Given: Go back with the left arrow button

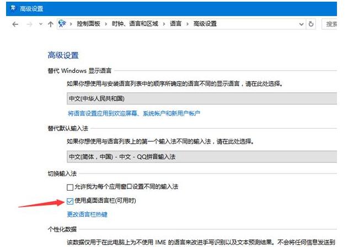Looking at the screenshot, I should point(15,24).
